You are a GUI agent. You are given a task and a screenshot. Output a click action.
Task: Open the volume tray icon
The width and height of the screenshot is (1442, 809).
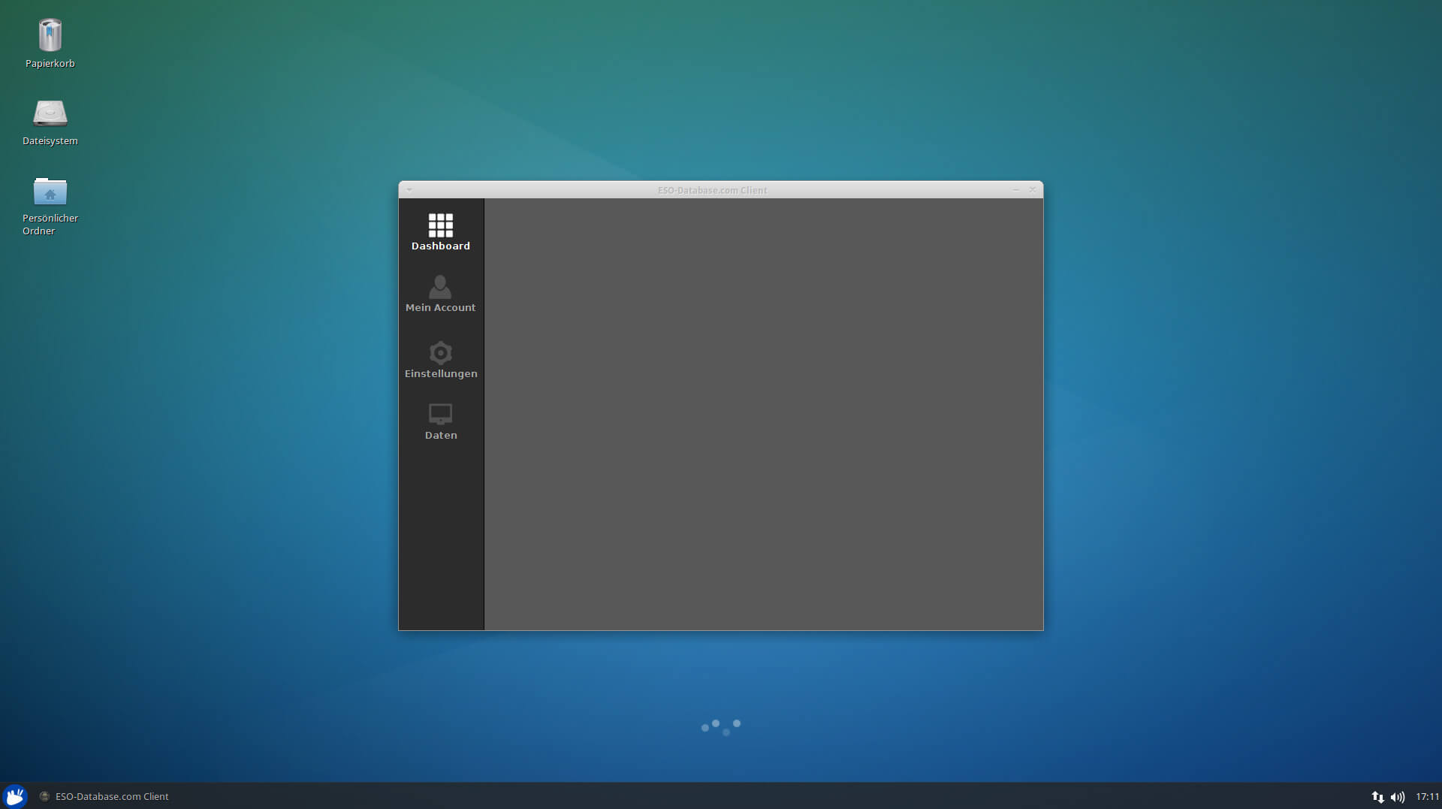(x=1398, y=797)
